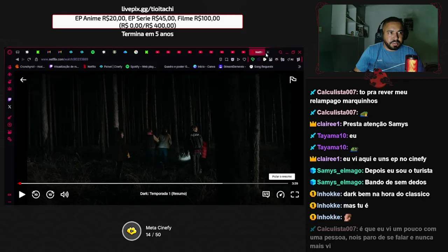
Task: Open the tab search magnifier icon
Action: 280,52
